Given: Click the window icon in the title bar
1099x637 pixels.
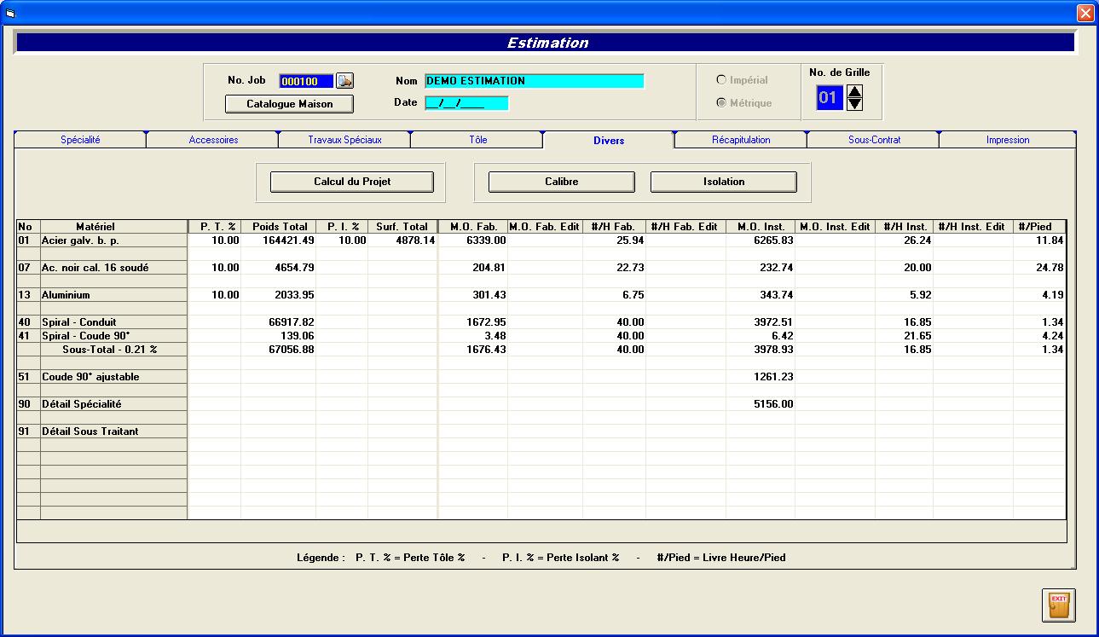Looking at the screenshot, I should 10,13.
